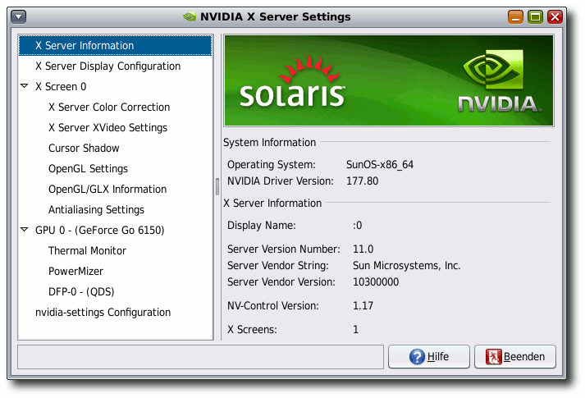Click the blue question mark Hilfe icon
This screenshot has height=398, width=585.
[417, 357]
